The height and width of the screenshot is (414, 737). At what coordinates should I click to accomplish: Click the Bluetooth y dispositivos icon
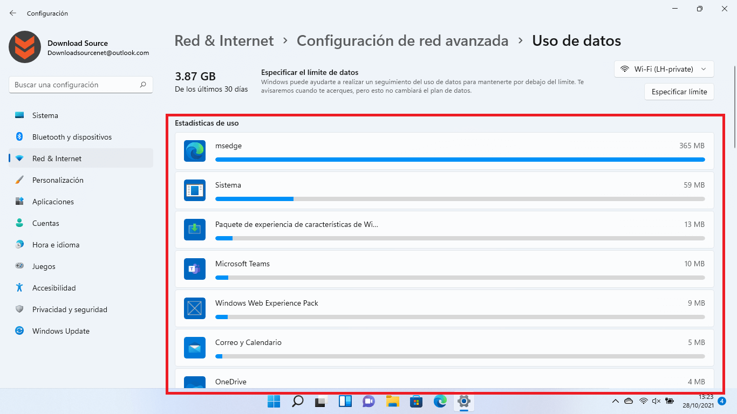19,137
